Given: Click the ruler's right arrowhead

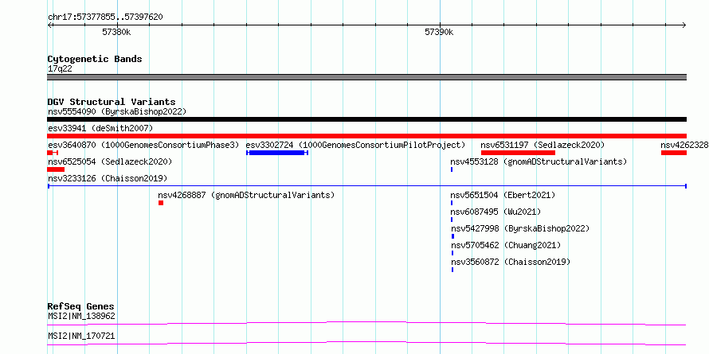Looking at the screenshot, I should coord(684,25).
